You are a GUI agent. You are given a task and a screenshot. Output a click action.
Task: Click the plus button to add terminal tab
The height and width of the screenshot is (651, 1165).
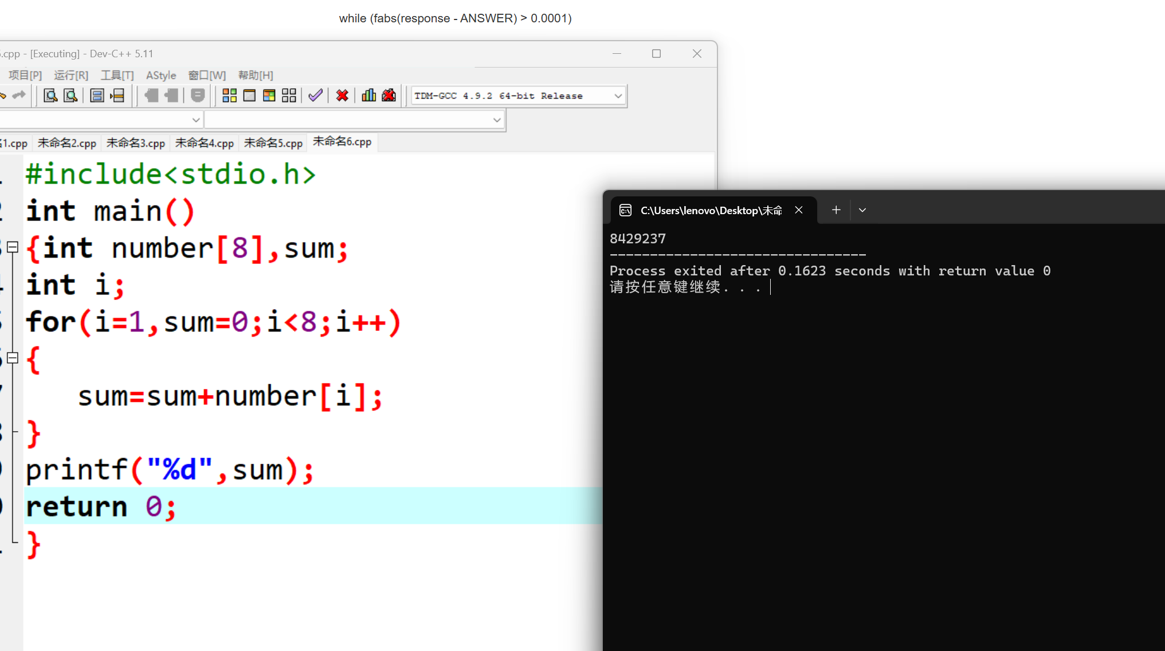pos(836,210)
